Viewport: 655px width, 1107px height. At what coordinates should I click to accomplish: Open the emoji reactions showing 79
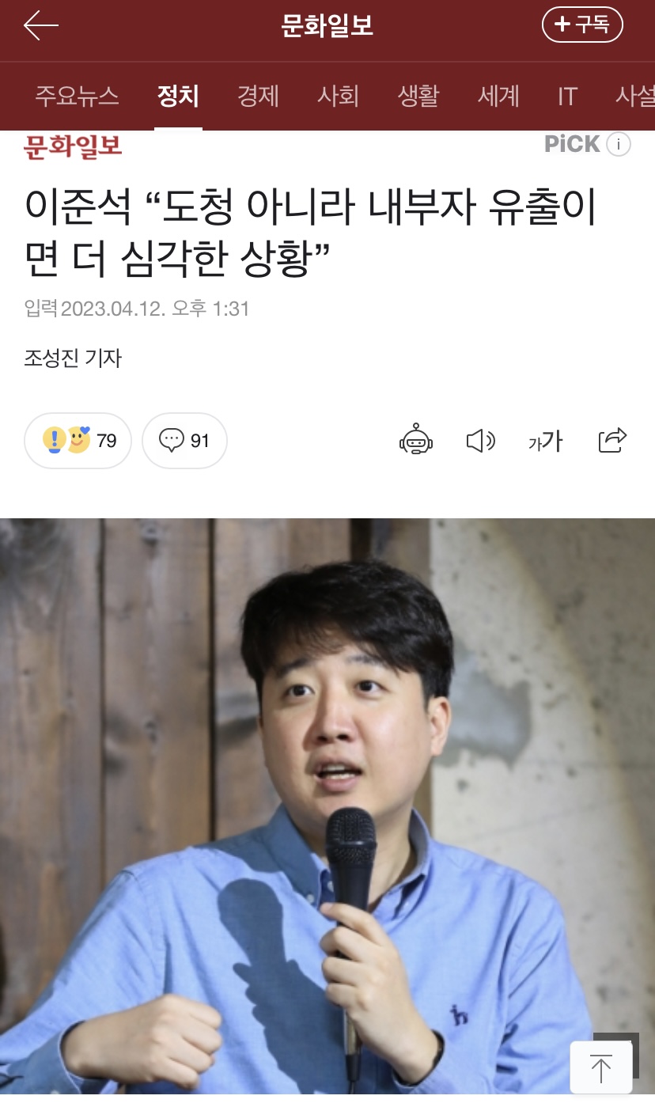tap(78, 441)
